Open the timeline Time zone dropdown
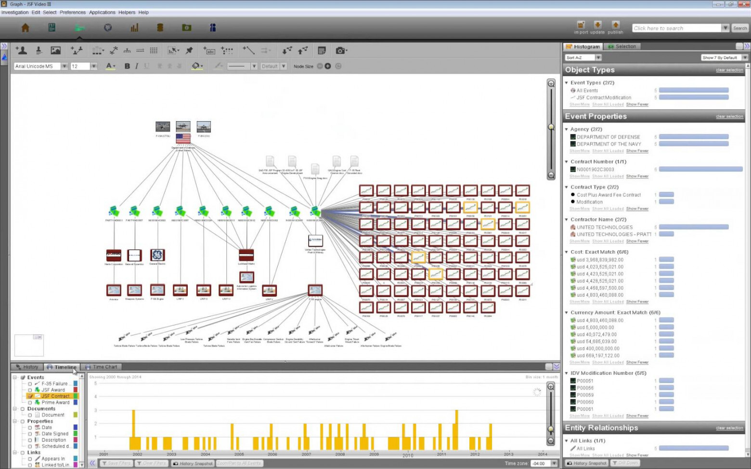Screen dimensions: 751x469 tap(554, 464)
